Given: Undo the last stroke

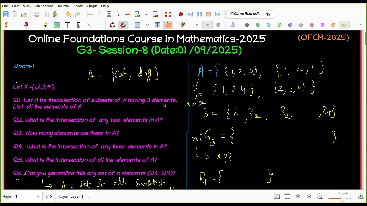Looking at the screenshot, I should (x=68, y=14).
